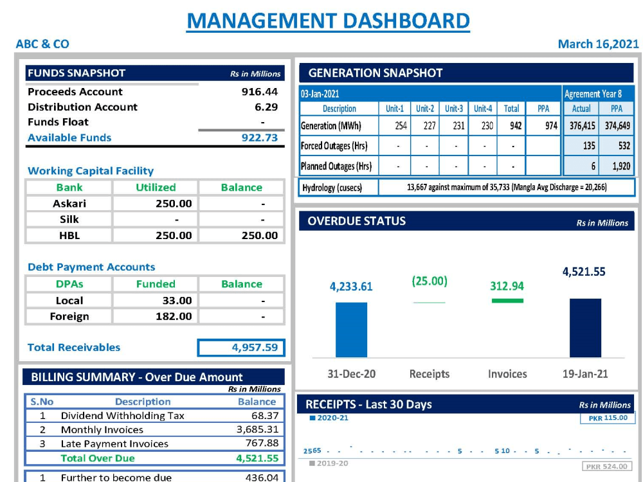Click chart value label 4,233.61
Viewport: 643px width, 482px height.
pyautogui.click(x=351, y=287)
